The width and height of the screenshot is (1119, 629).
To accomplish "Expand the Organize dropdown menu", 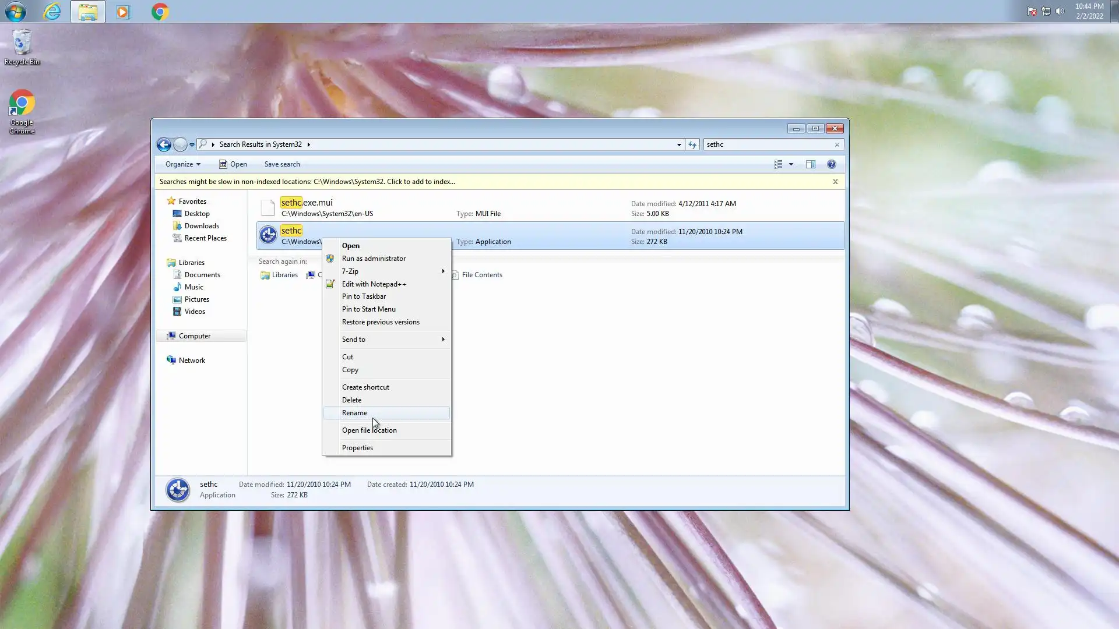I will pos(182,164).
